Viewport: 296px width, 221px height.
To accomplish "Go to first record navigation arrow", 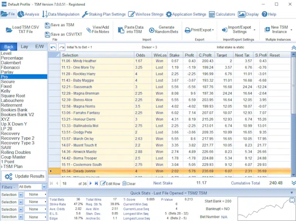I will [51, 183].
